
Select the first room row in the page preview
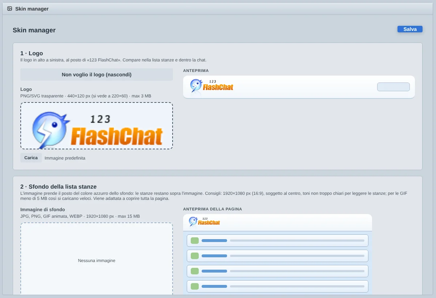point(278,241)
